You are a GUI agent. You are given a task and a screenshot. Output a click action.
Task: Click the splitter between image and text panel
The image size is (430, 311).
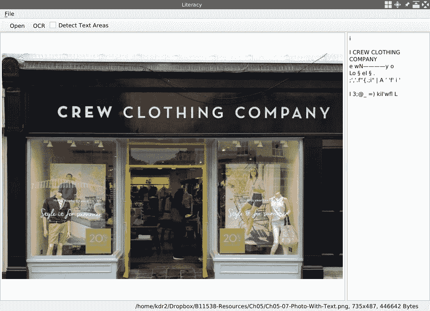tap(346, 167)
